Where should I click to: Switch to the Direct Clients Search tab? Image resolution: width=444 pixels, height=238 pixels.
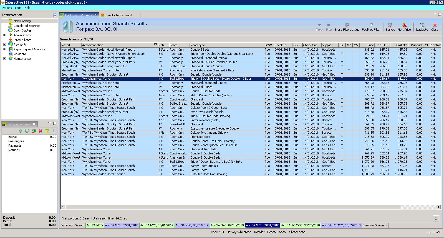tap(119, 15)
